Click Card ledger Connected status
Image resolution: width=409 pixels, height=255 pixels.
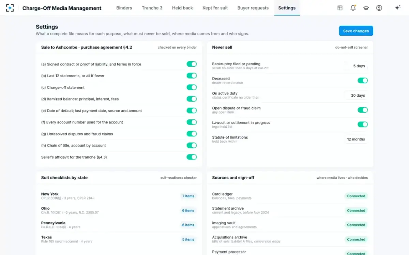[x=356, y=196]
